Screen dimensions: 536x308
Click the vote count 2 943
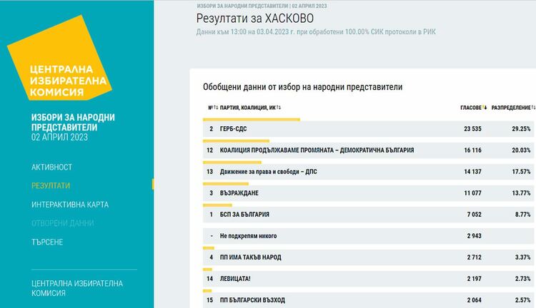click(474, 236)
